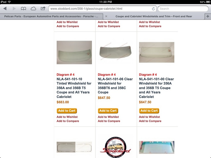
Task: Reload the page with refresh icon
Action: click(x=153, y=9)
